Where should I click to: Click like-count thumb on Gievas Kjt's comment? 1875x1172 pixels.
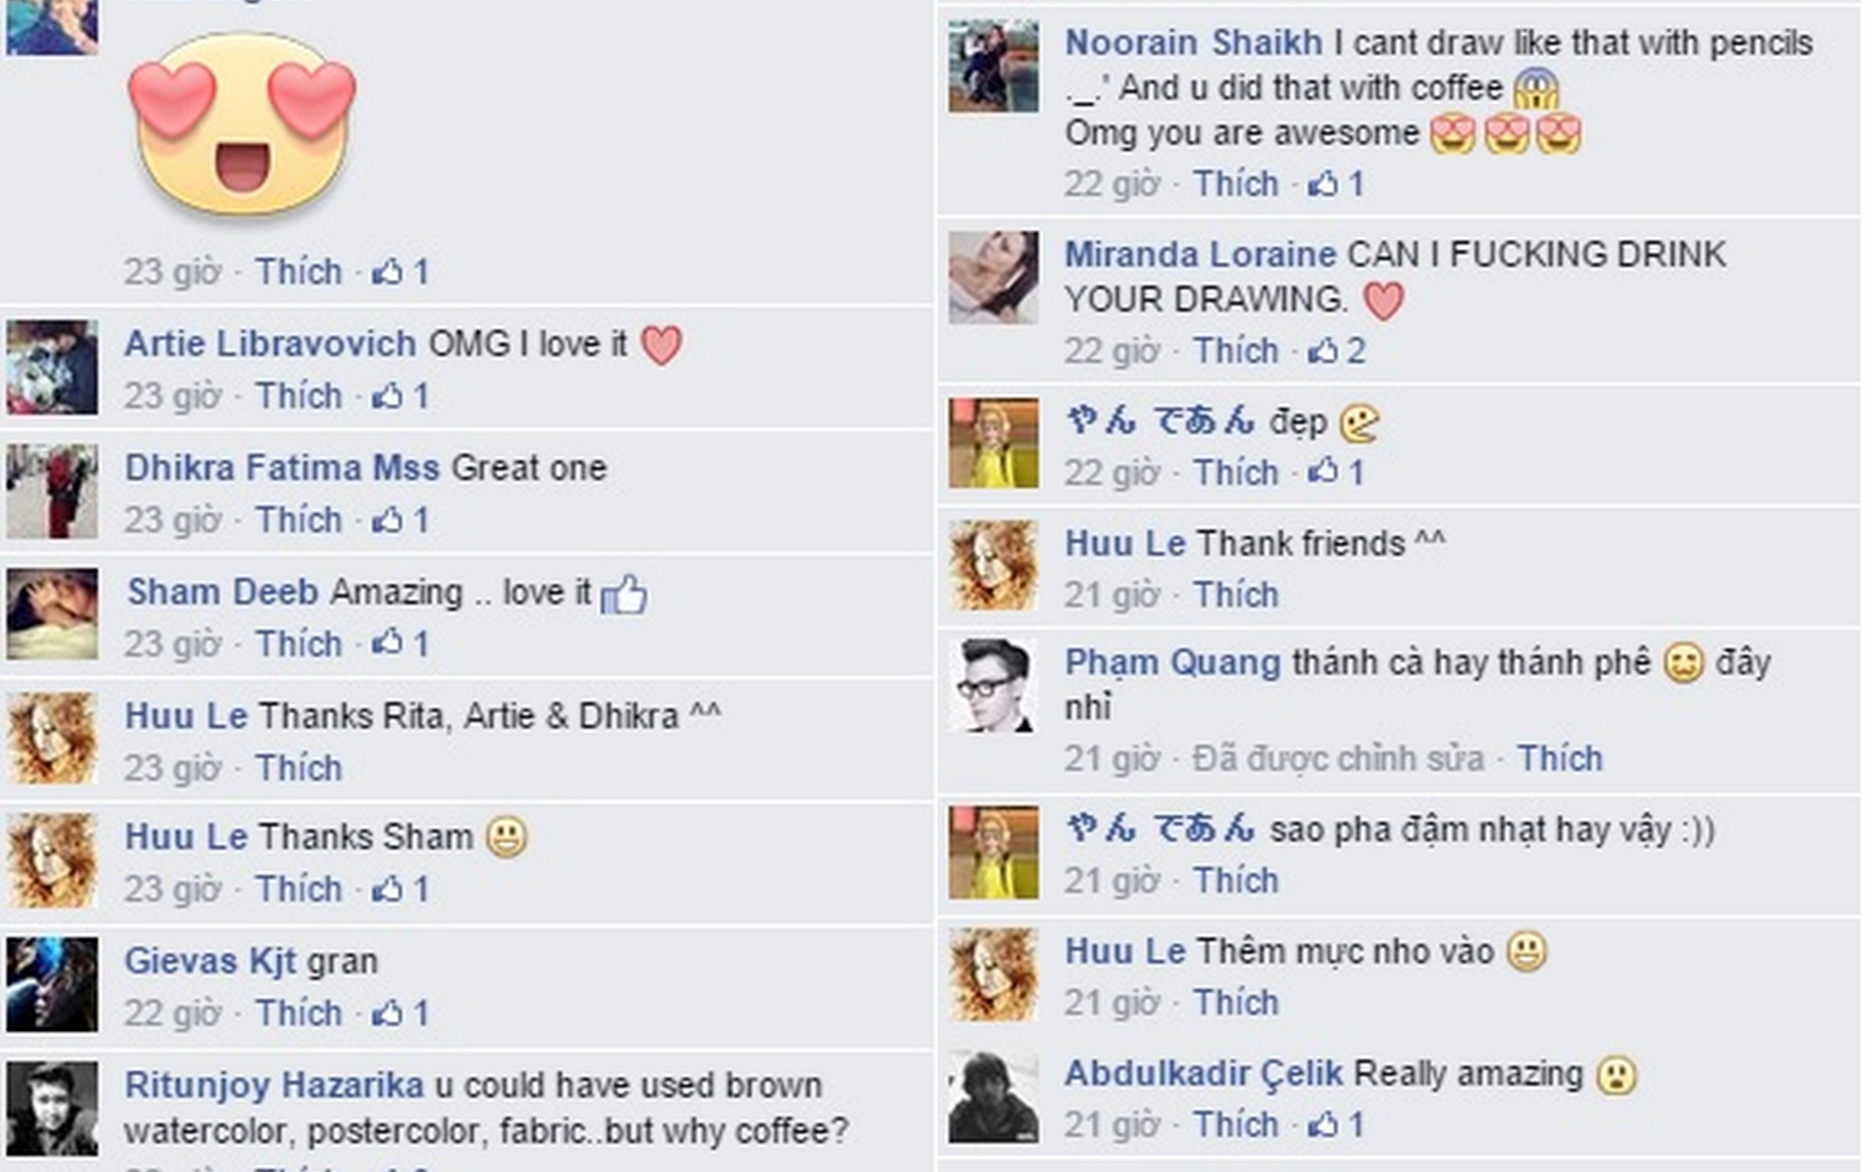pos(387,1012)
